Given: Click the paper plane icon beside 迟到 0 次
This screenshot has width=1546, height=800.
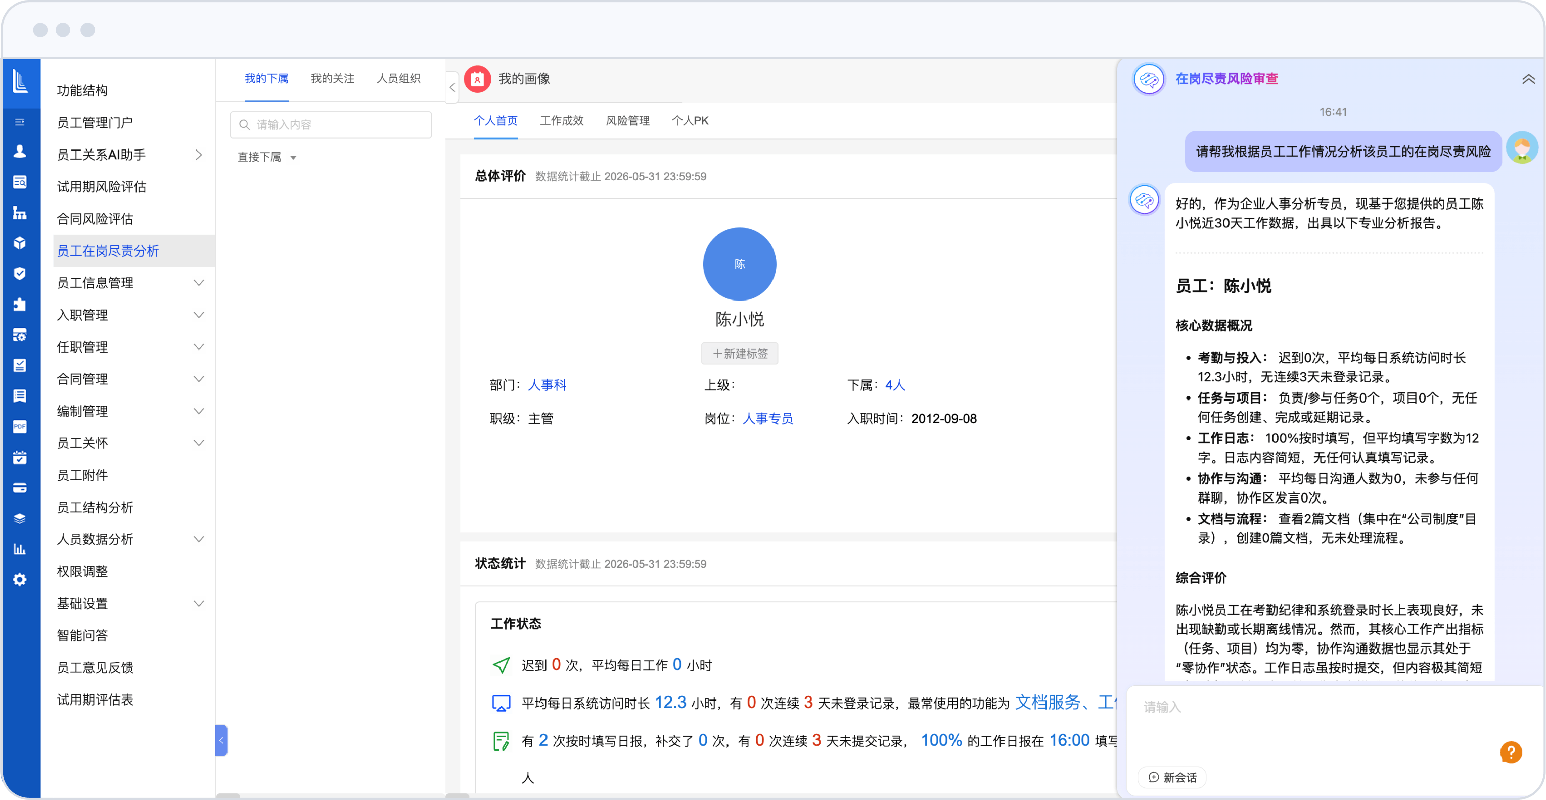Looking at the screenshot, I should coord(501,665).
